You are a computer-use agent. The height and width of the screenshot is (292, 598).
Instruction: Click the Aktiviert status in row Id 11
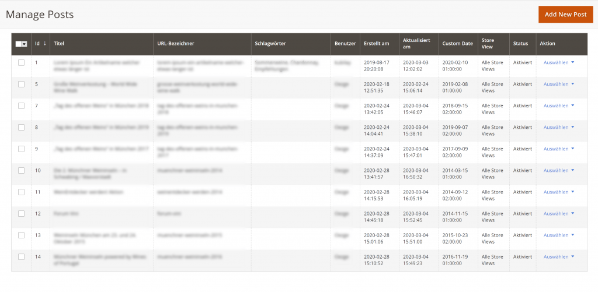523,192
